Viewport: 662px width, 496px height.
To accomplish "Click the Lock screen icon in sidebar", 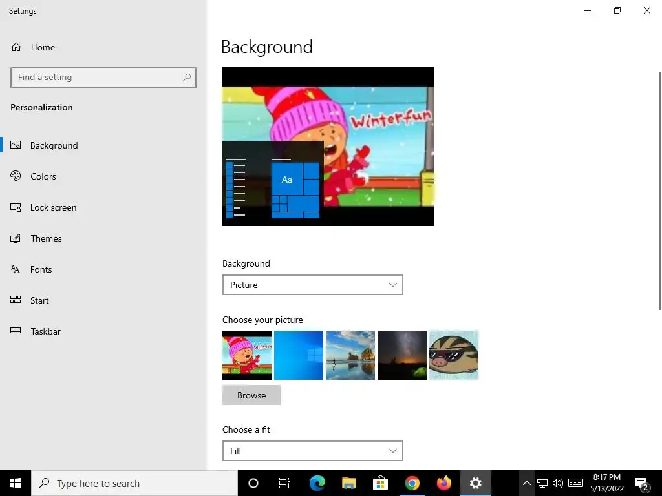I will point(16,207).
